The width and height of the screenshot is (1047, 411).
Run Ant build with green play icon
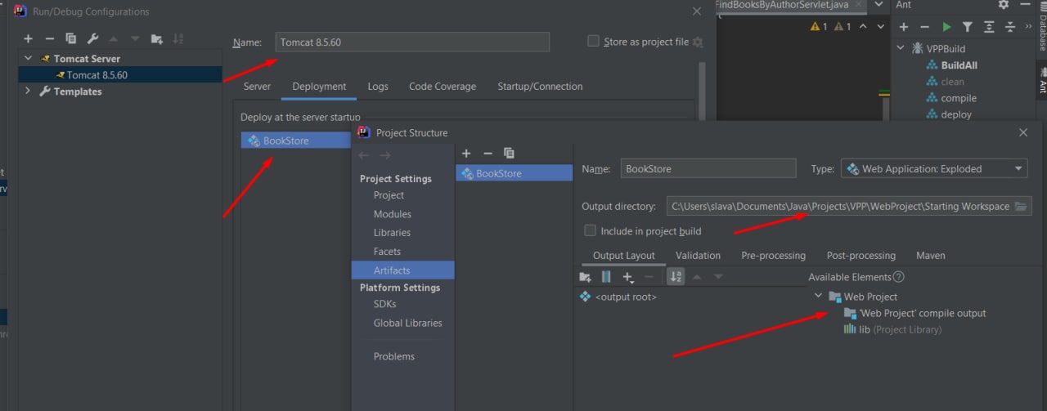(x=946, y=27)
